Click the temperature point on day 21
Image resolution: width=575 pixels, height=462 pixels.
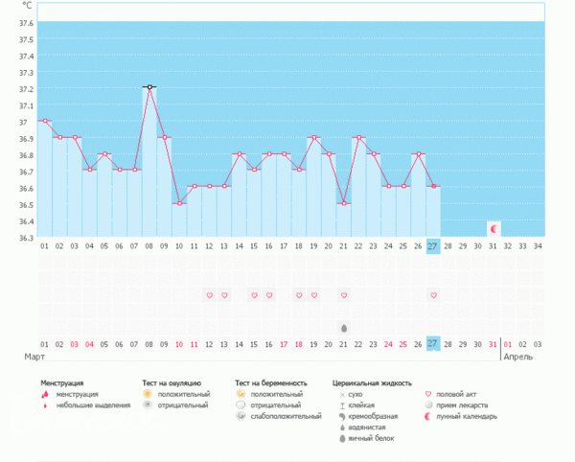click(x=343, y=203)
